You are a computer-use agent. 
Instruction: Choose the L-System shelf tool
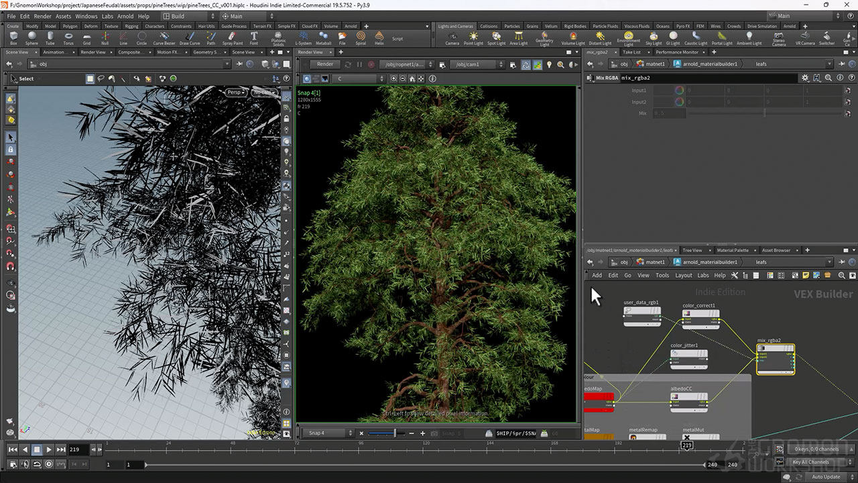(304, 38)
